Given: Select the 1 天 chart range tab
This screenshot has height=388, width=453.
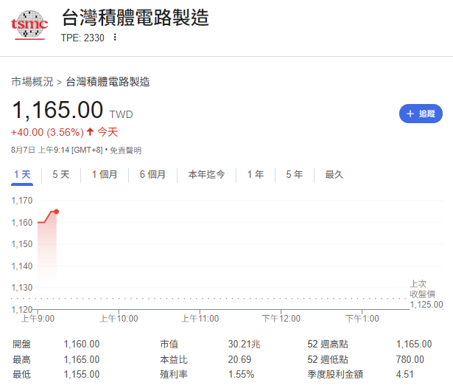Looking at the screenshot, I should [22, 175].
